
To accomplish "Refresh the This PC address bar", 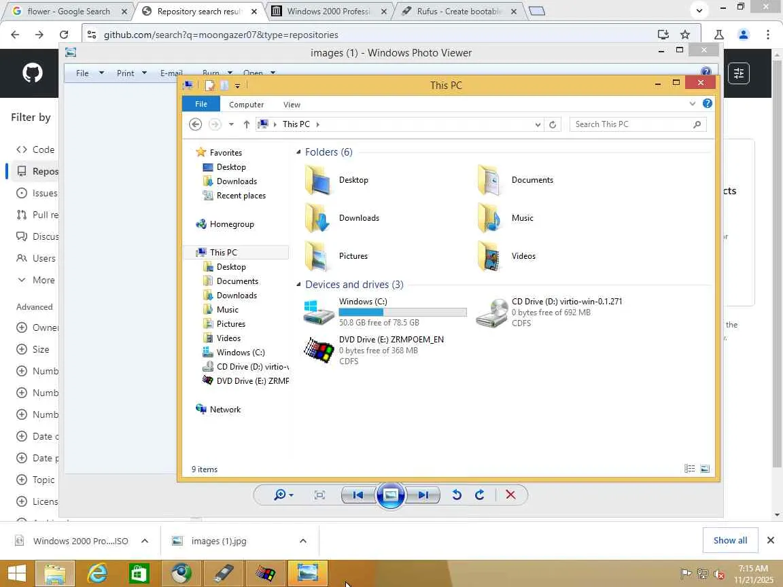I will click(x=553, y=124).
